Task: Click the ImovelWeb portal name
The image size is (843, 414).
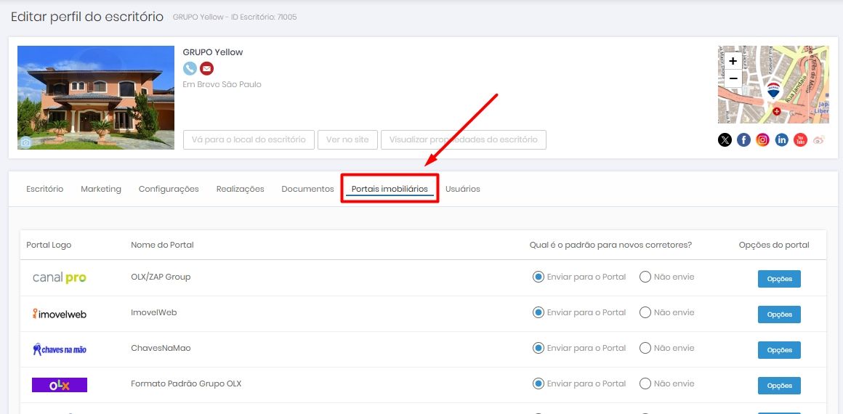Action: pos(154,312)
